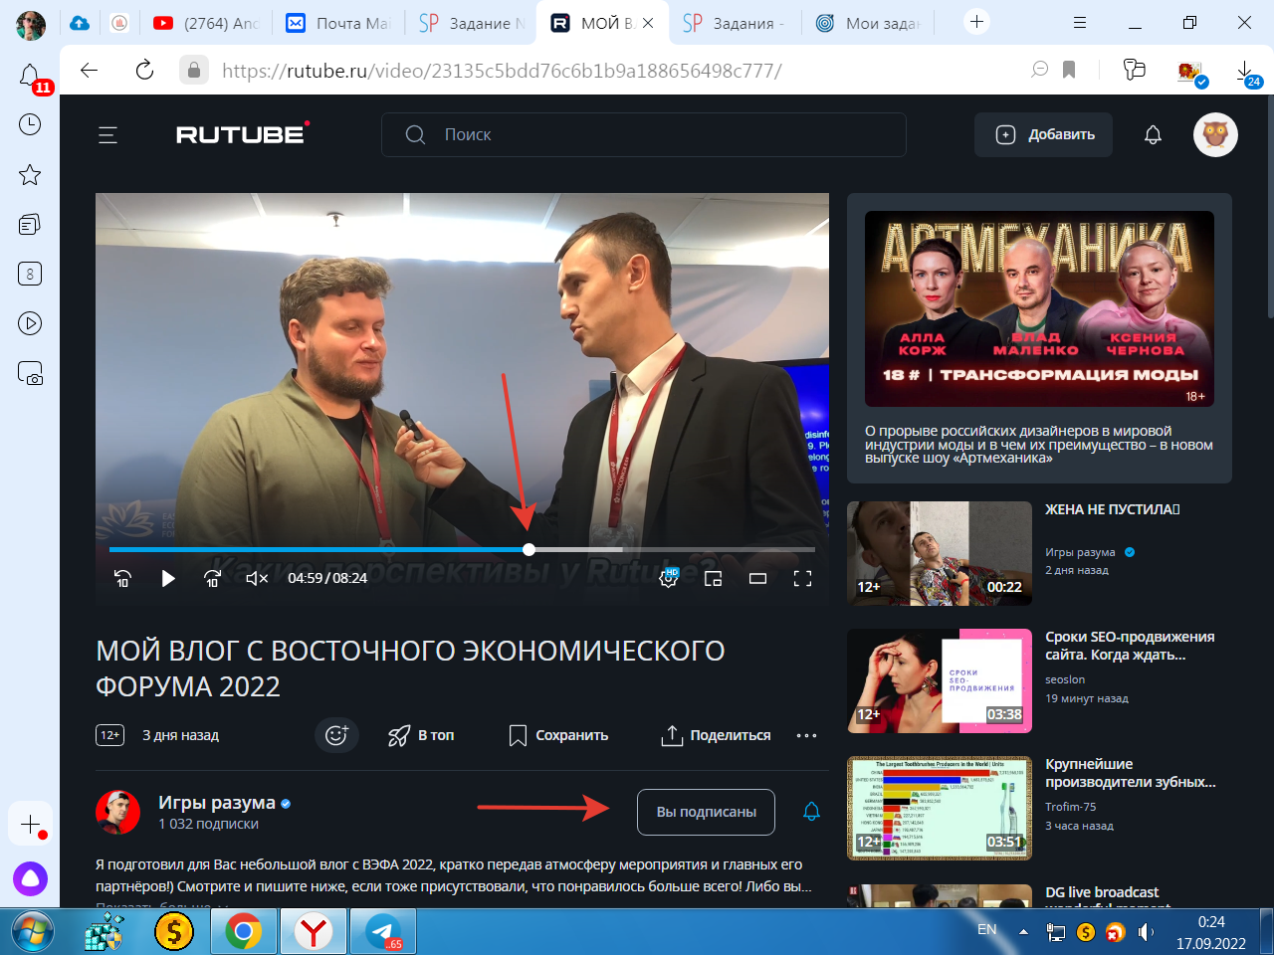Show hidden tray icons arrow

pos(1023,932)
